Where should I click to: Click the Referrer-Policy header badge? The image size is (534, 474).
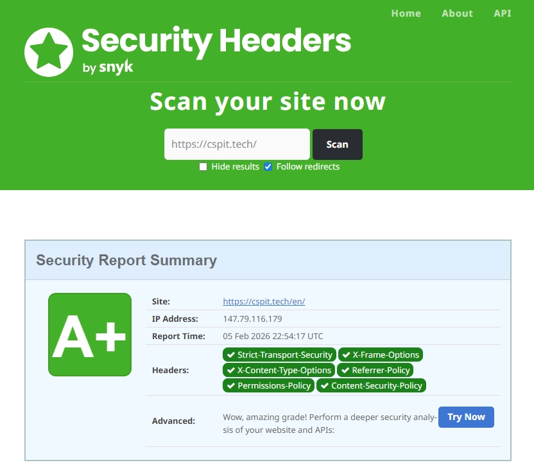click(x=375, y=370)
